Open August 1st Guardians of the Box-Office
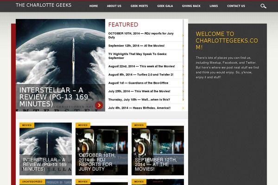Screen dimensions: 278x185 pos(138,83)
